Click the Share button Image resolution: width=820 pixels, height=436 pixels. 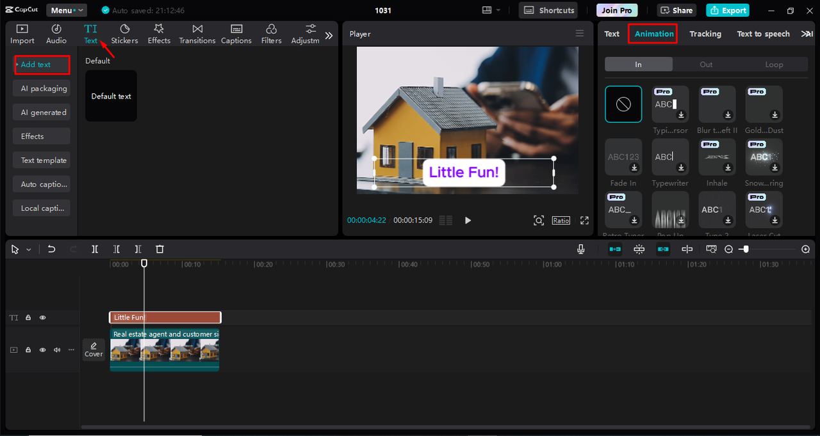(x=676, y=10)
